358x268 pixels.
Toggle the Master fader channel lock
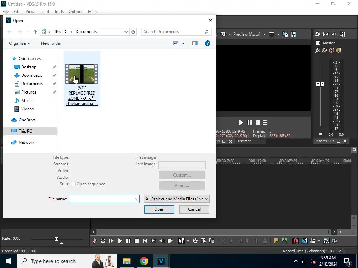coord(320,133)
